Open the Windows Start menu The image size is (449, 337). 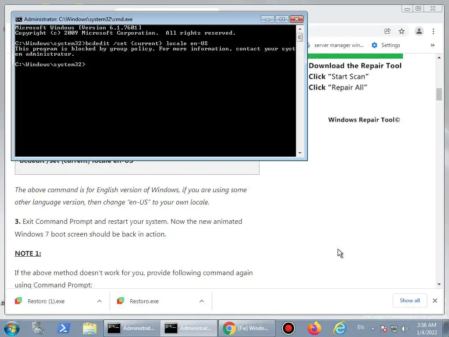(x=11, y=328)
